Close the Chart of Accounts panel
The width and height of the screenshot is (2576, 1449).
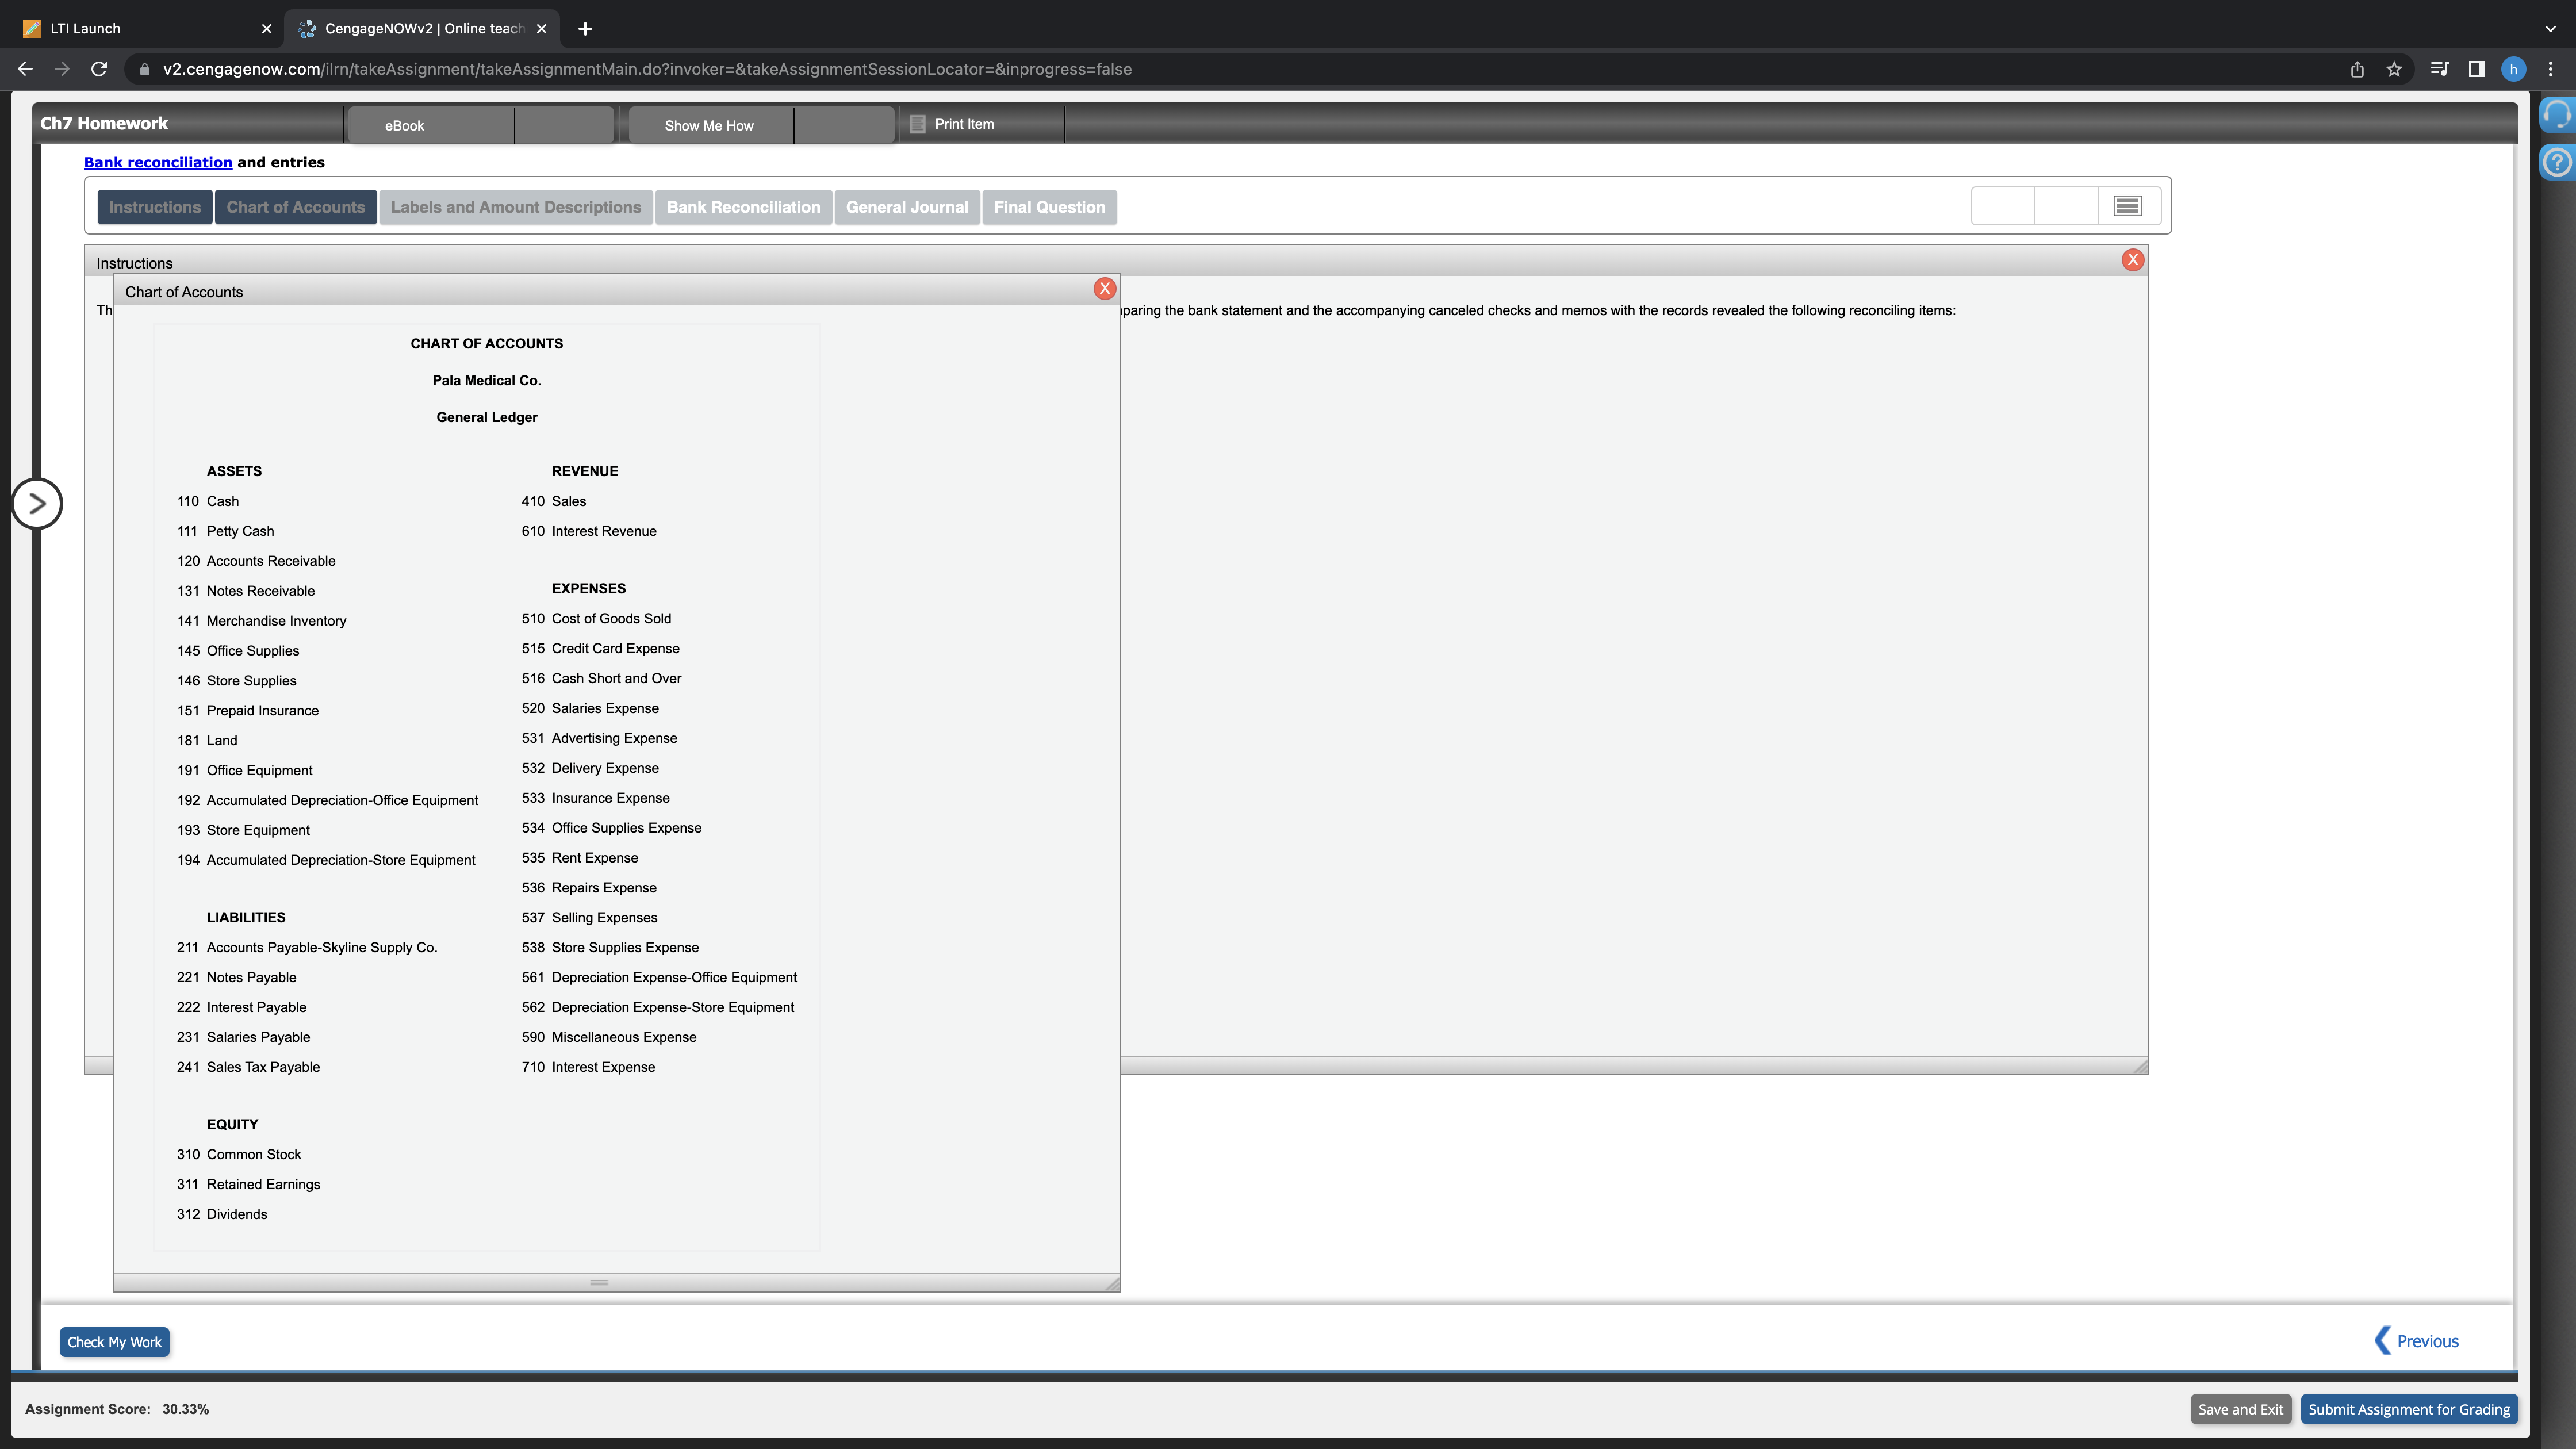click(1104, 289)
